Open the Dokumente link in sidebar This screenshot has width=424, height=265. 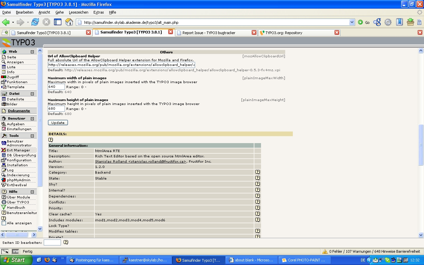point(19,111)
